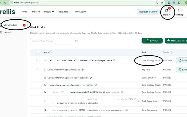This screenshot has height=117, width=187.
Task: Click the install app icon in address bar
Action: point(157,2)
